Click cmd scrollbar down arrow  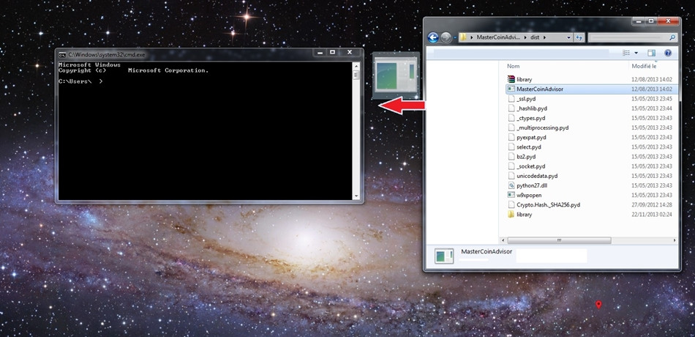click(x=356, y=196)
